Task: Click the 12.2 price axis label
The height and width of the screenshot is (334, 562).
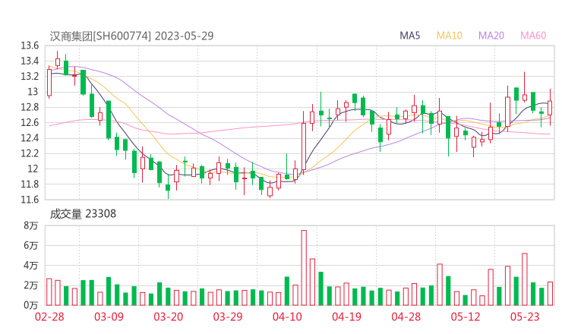Action: 30,153
